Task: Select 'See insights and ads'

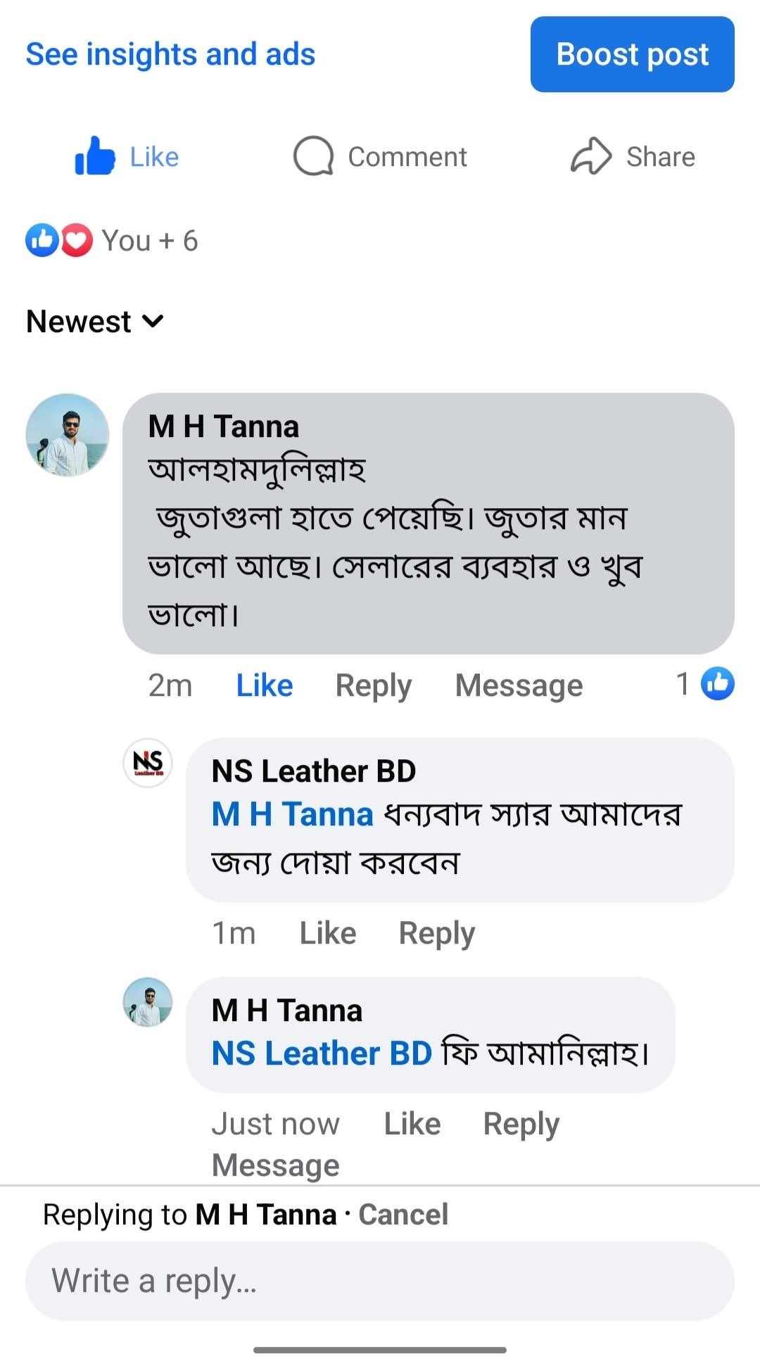Action: [x=170, y=54]
